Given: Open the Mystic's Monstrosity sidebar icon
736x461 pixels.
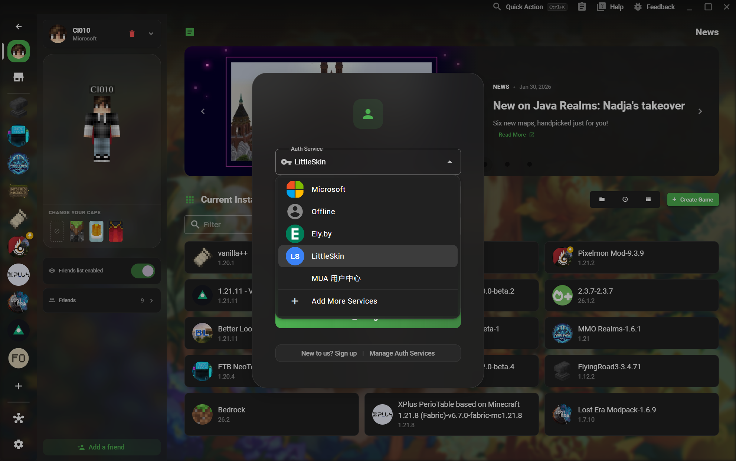Looking at the screenshot, I should point(19,191).
